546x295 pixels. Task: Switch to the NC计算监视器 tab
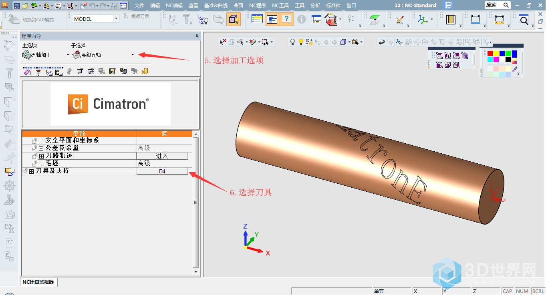coord(38,282)
